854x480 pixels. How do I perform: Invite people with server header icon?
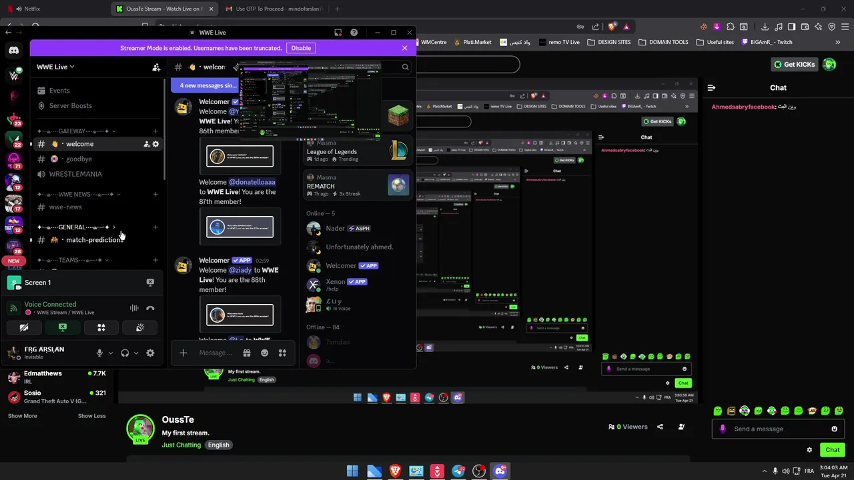tap(156, 67)
